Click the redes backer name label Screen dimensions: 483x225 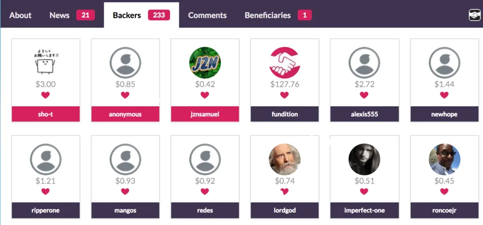[205, 211]
